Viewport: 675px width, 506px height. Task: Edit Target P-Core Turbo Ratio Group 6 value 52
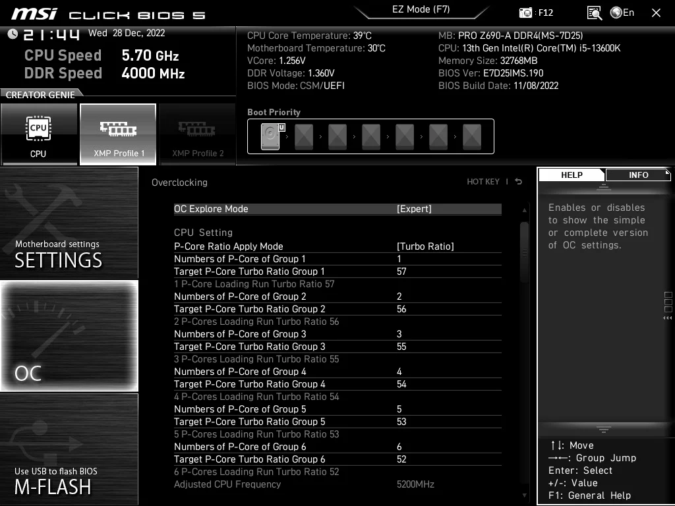pyautogui.click(x=401, y=459)
